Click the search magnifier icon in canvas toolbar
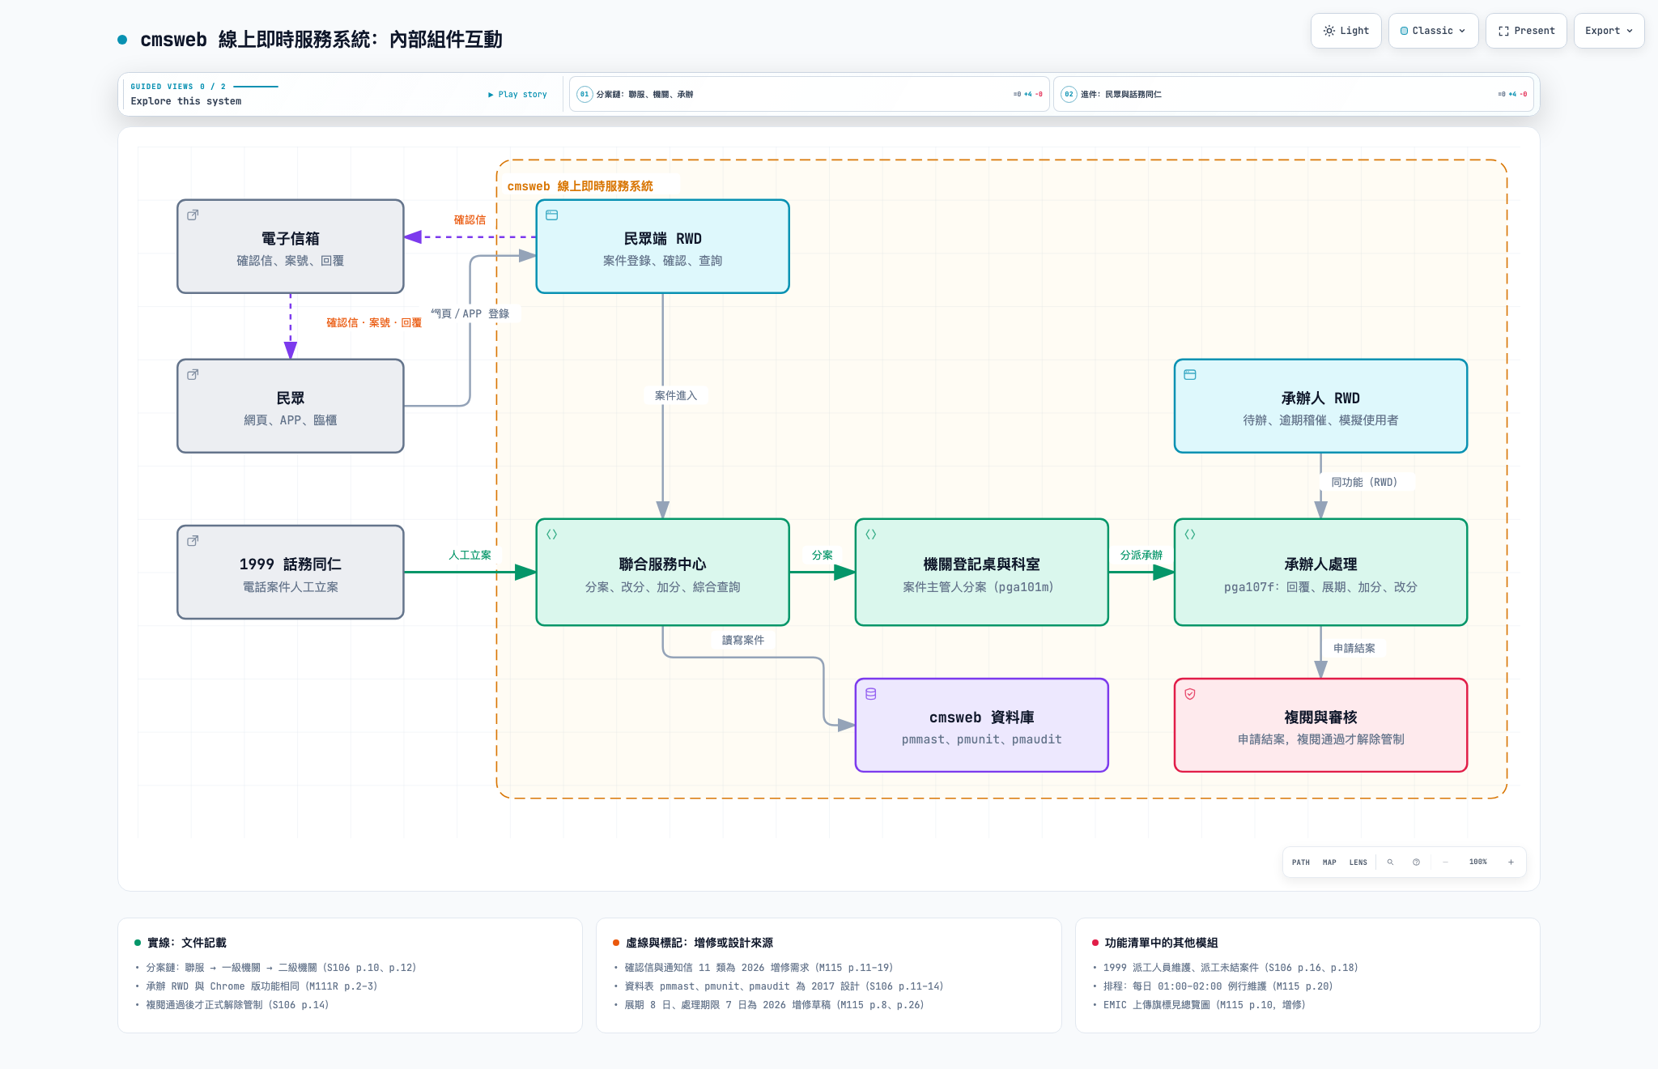This screenshot has width=1658, height=1069. pyautogui.click(x=1390, y=862)
